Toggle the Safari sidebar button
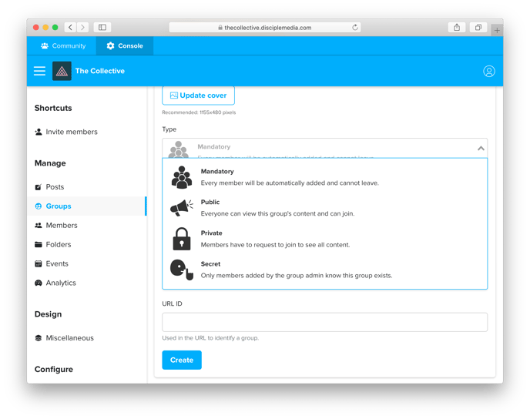 click(x=102, y=28)
